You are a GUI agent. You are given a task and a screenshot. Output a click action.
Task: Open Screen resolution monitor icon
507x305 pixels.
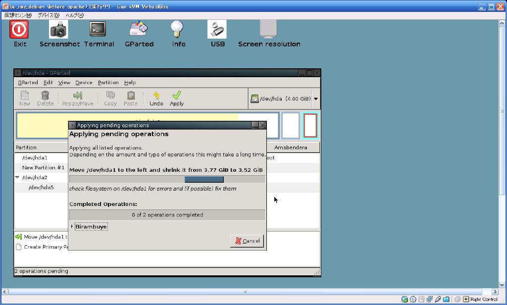pos(268,29)
